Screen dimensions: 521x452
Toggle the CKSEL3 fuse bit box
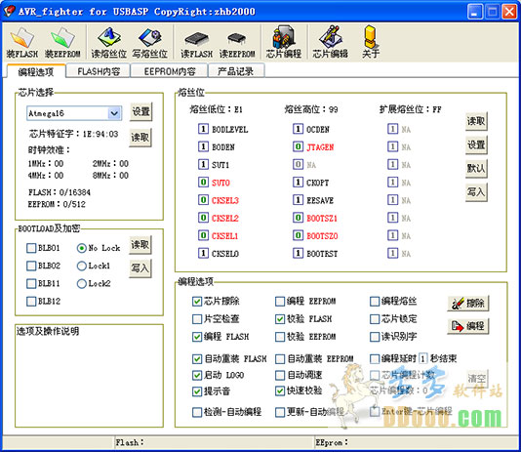pos(203,200)
